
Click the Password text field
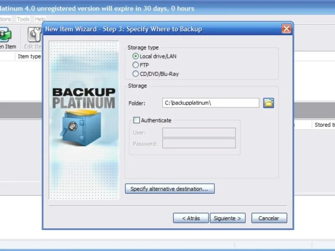(199, 143)
